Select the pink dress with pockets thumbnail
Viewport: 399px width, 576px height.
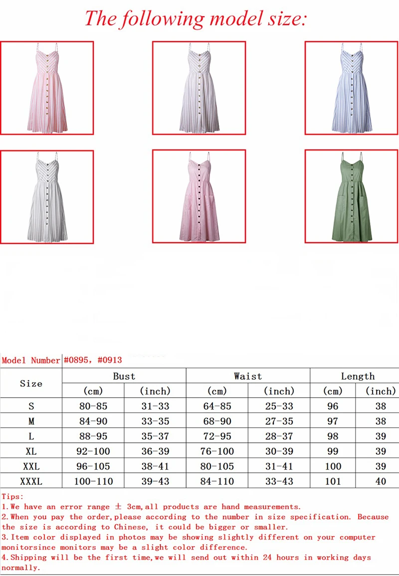pyautogui.click(x=199, y=196)
